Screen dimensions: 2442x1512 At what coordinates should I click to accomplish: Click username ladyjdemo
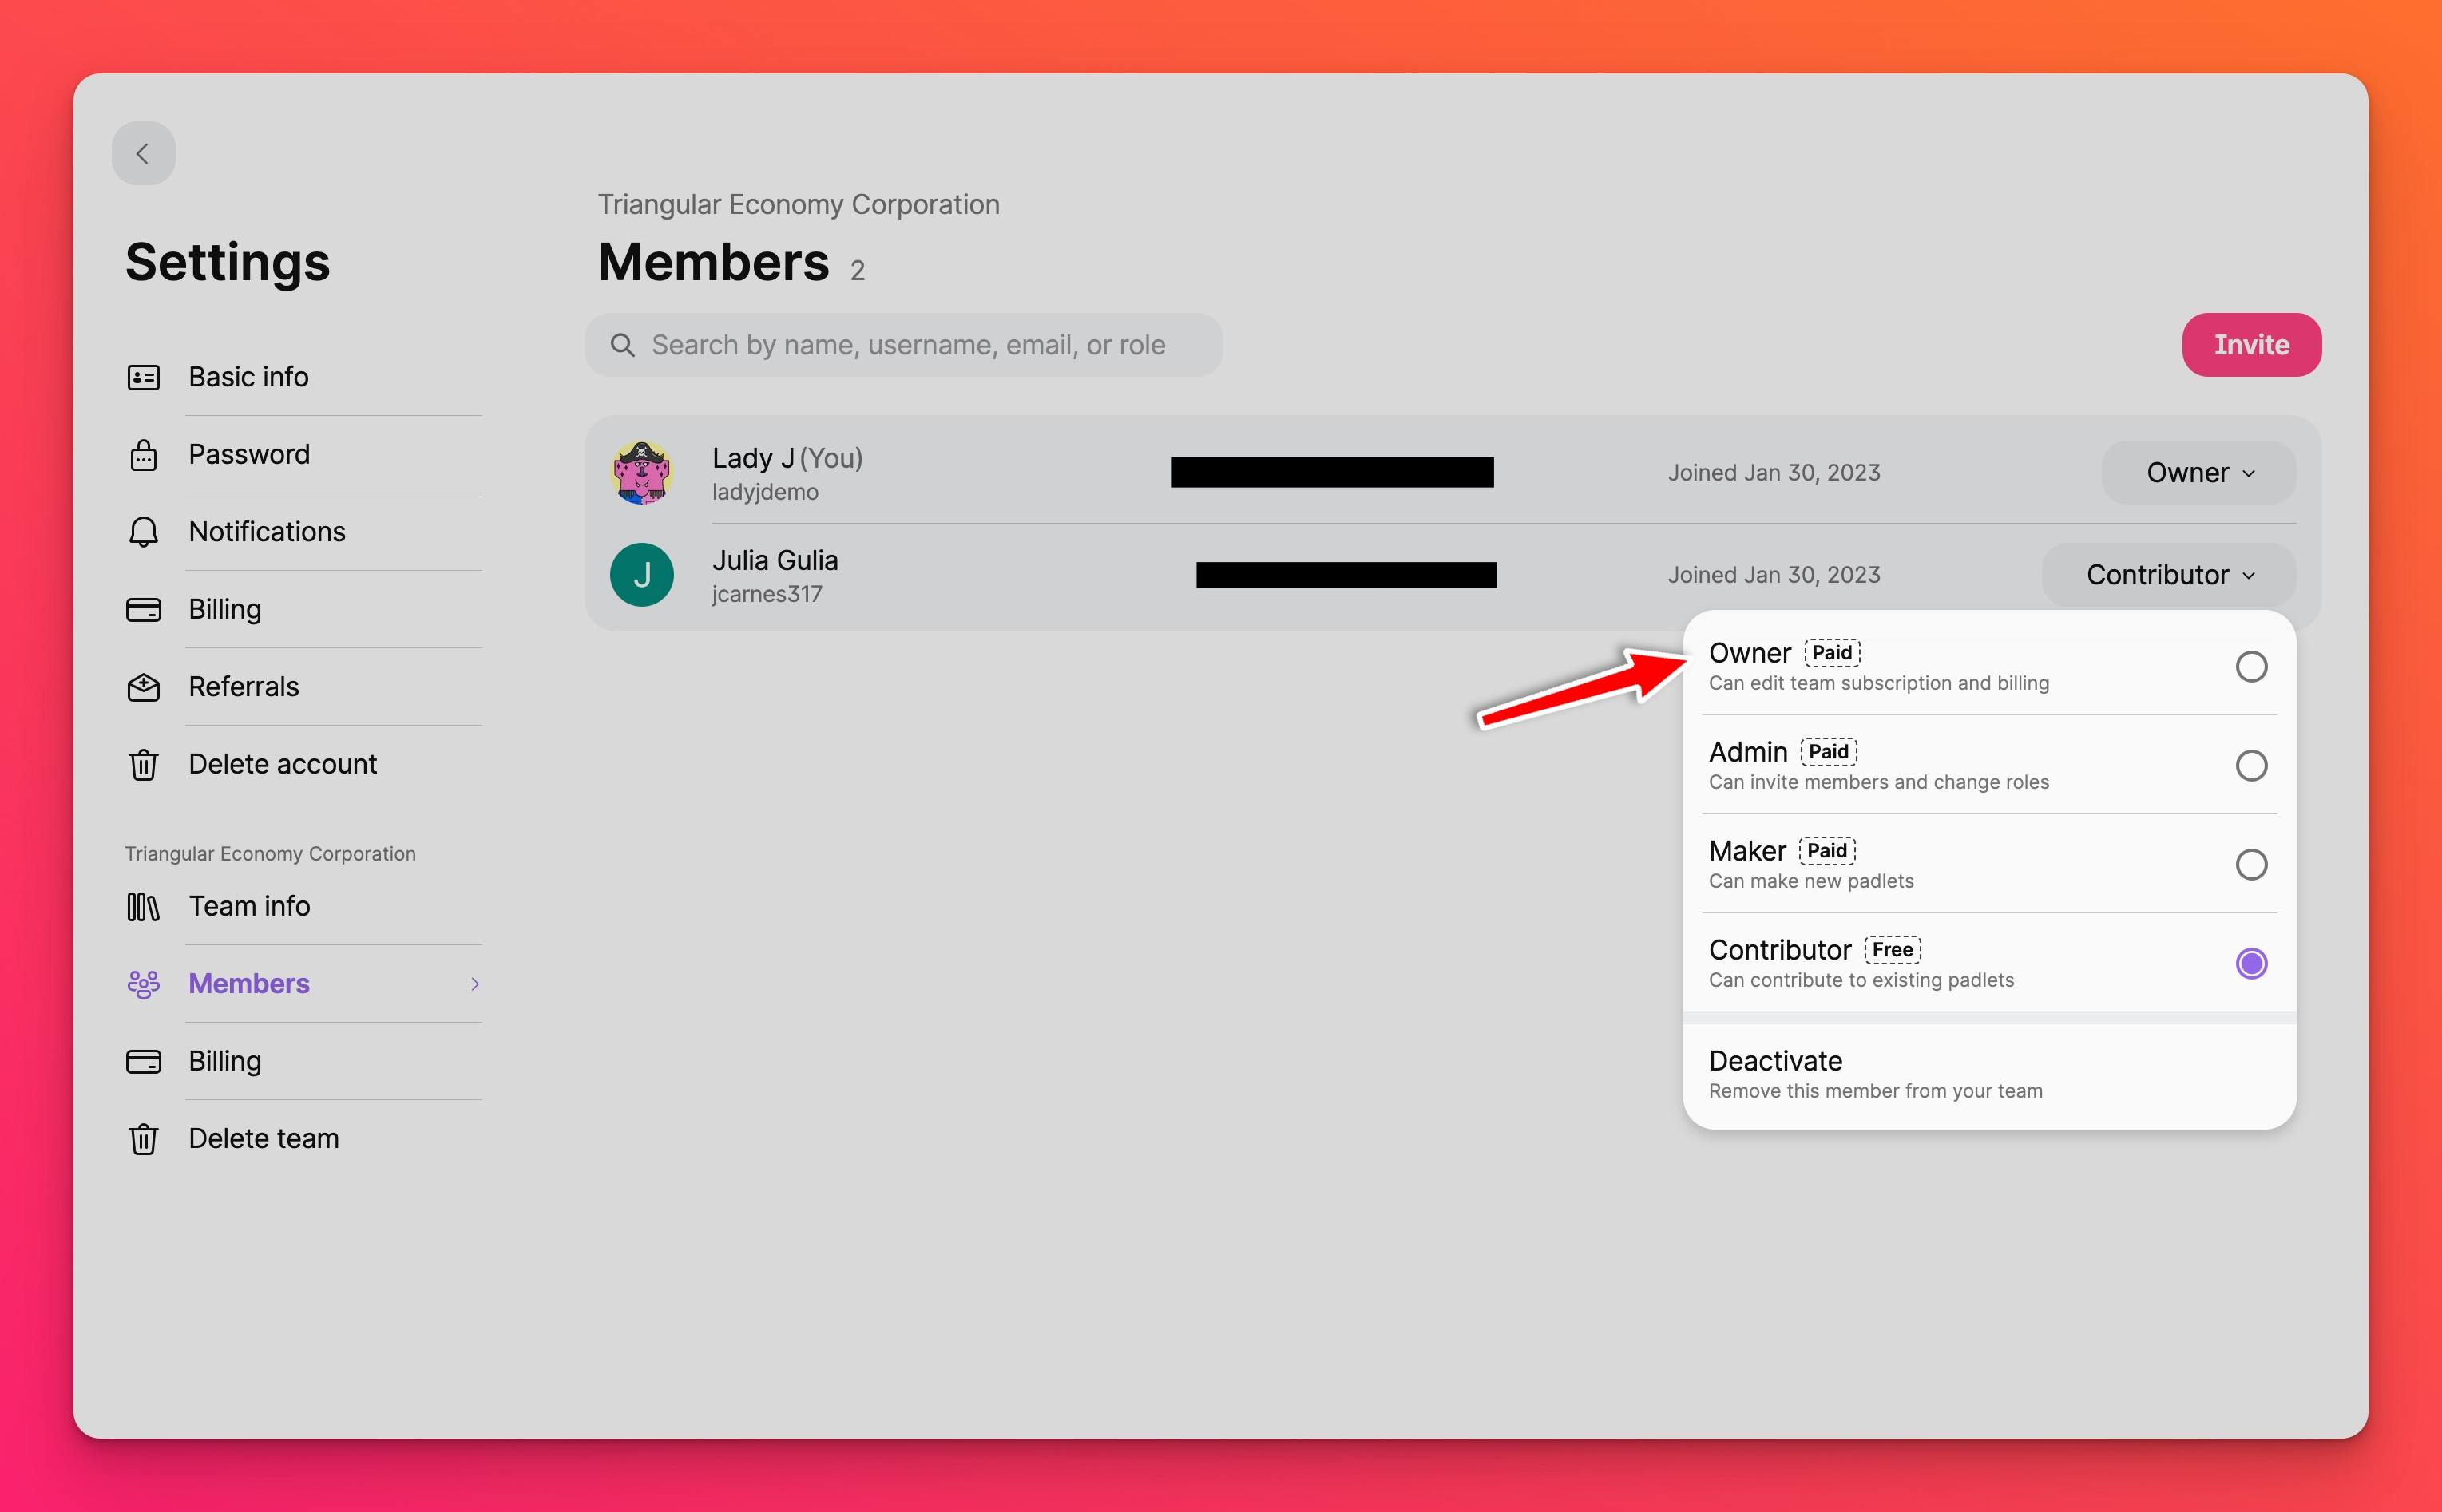(765, 492)
